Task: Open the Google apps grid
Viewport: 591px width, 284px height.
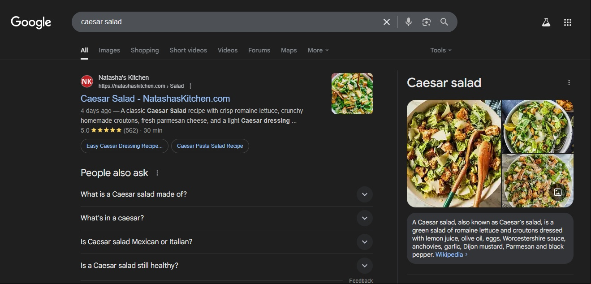Action: [x=568, y=22]
